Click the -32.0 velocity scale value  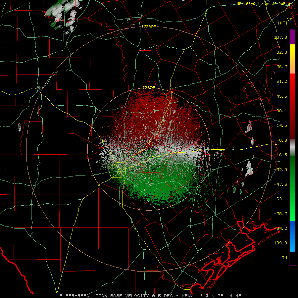280,170
